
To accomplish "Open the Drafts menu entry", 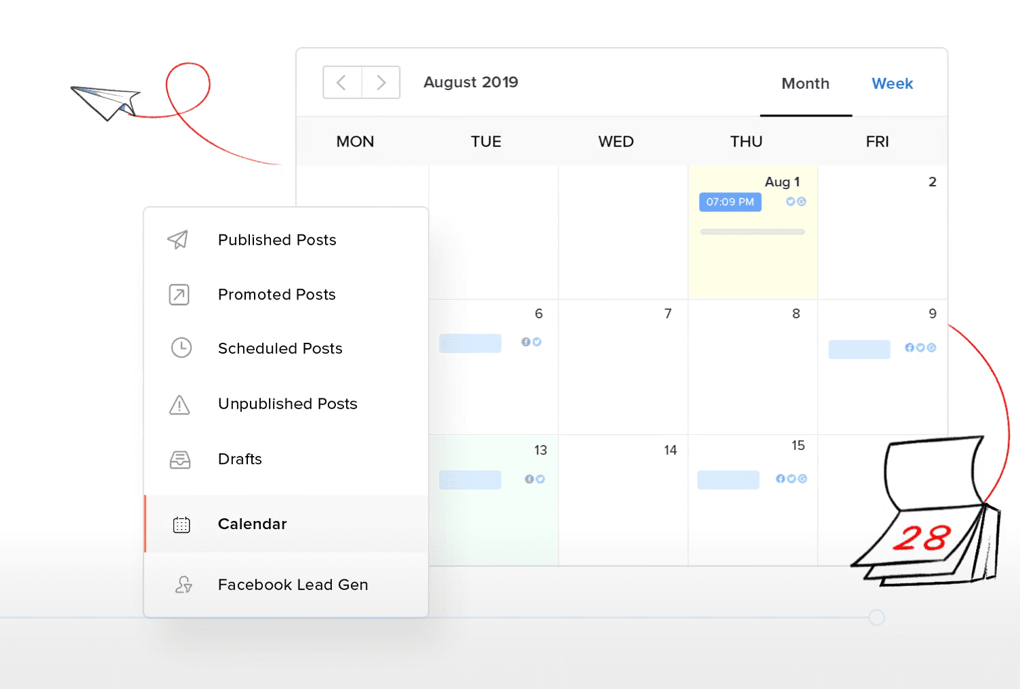I will [x=240, y=459].
